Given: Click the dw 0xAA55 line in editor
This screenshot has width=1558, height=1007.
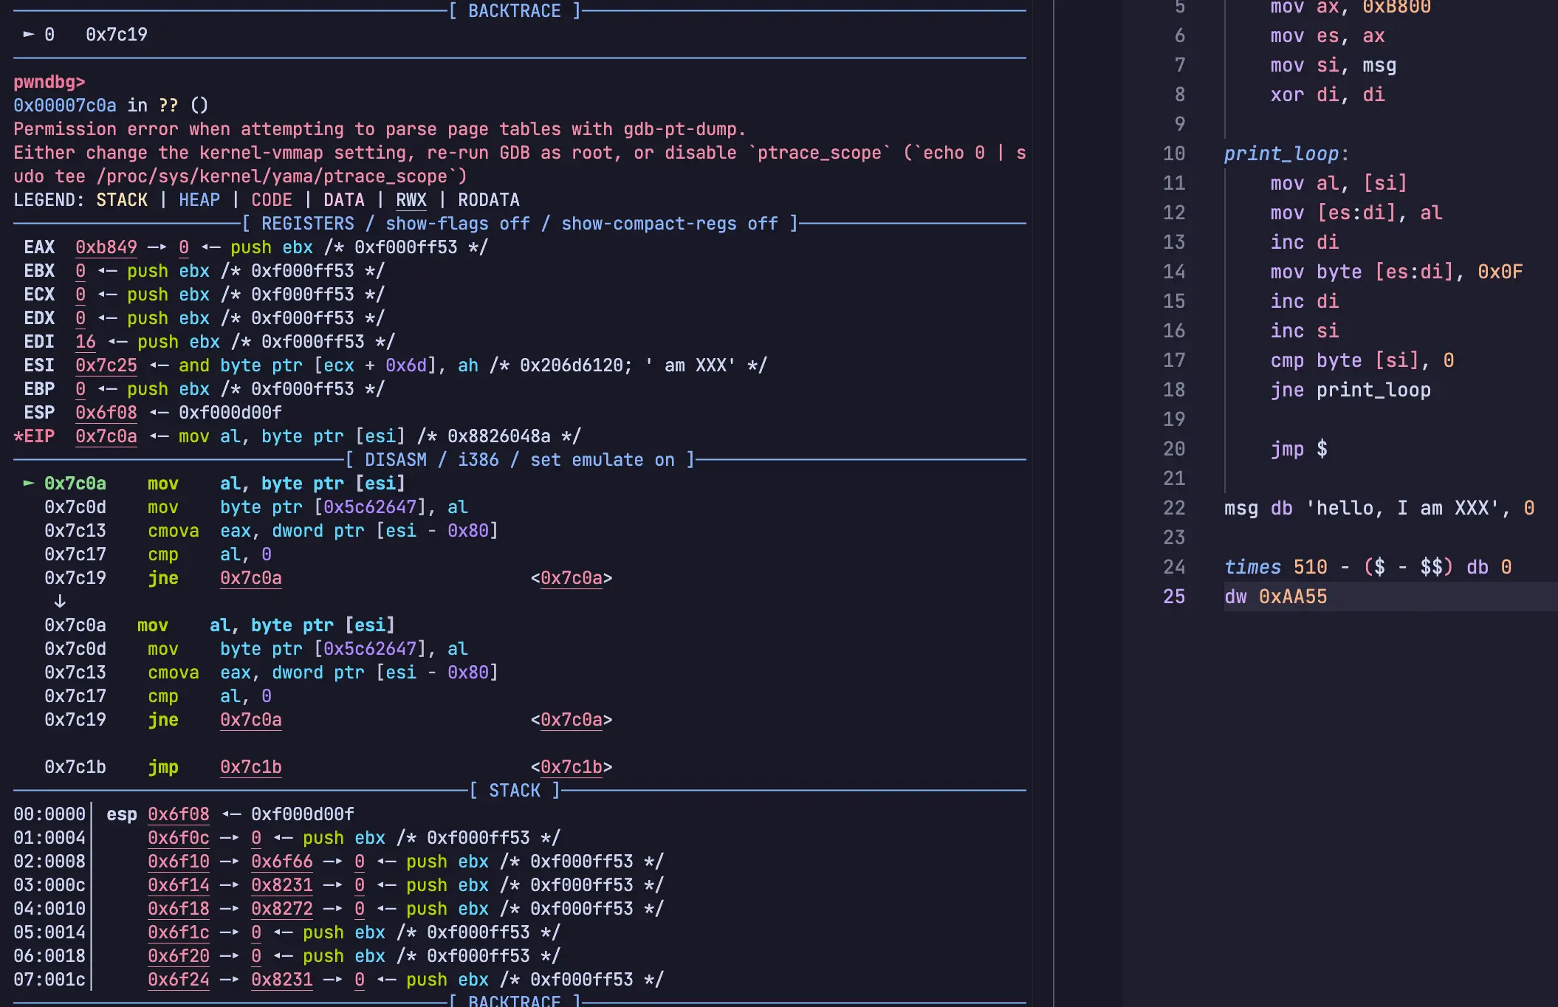Looking at the screenshot, I should point(1275,597).
